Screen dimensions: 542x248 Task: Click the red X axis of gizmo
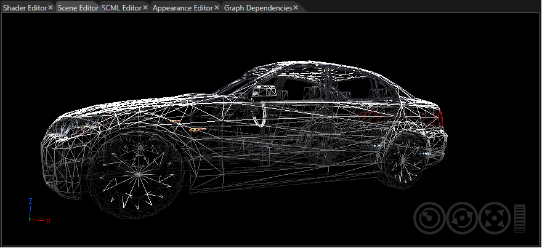(39, 220)
